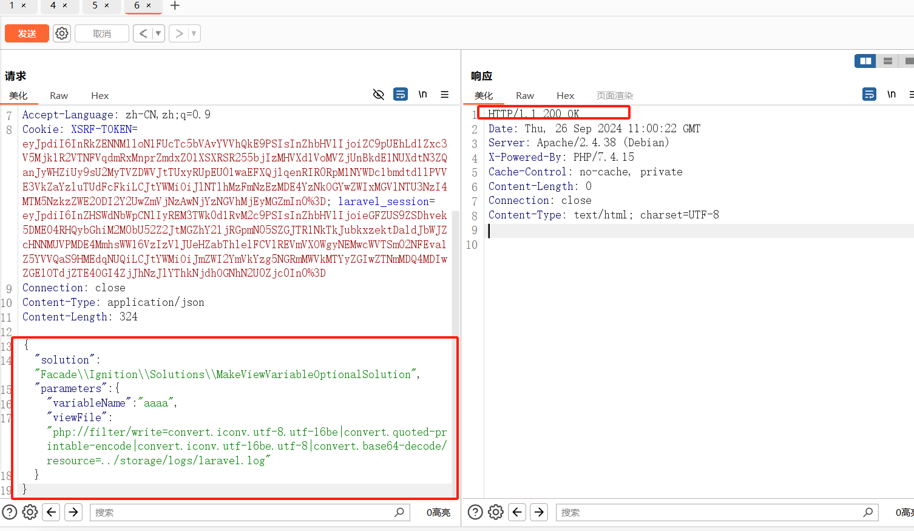Open history dropdown beside the forward arrow
914x531 pixels.
coord(194,33)
